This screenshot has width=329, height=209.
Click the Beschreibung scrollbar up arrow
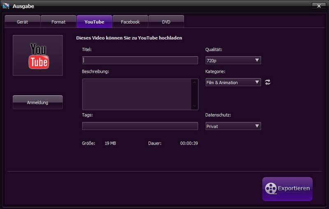pos(195,82)
